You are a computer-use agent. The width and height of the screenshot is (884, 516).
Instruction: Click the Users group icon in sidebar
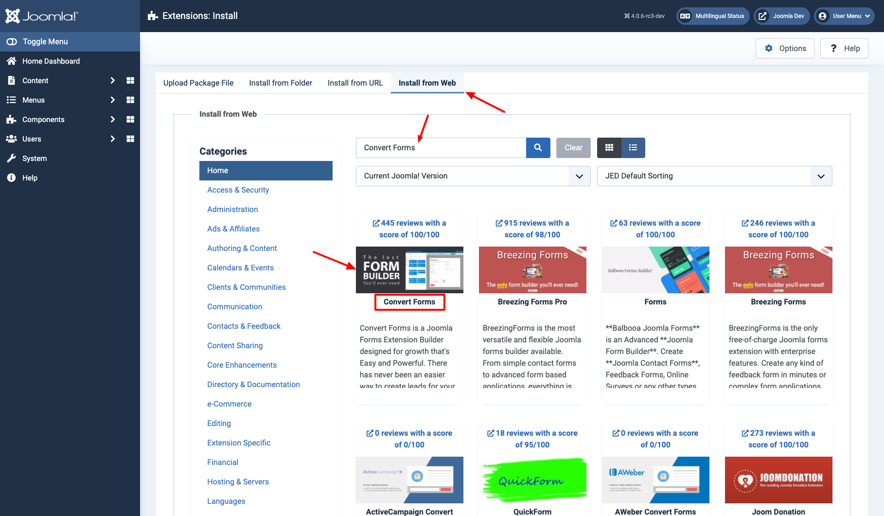[x=12, y=139]
